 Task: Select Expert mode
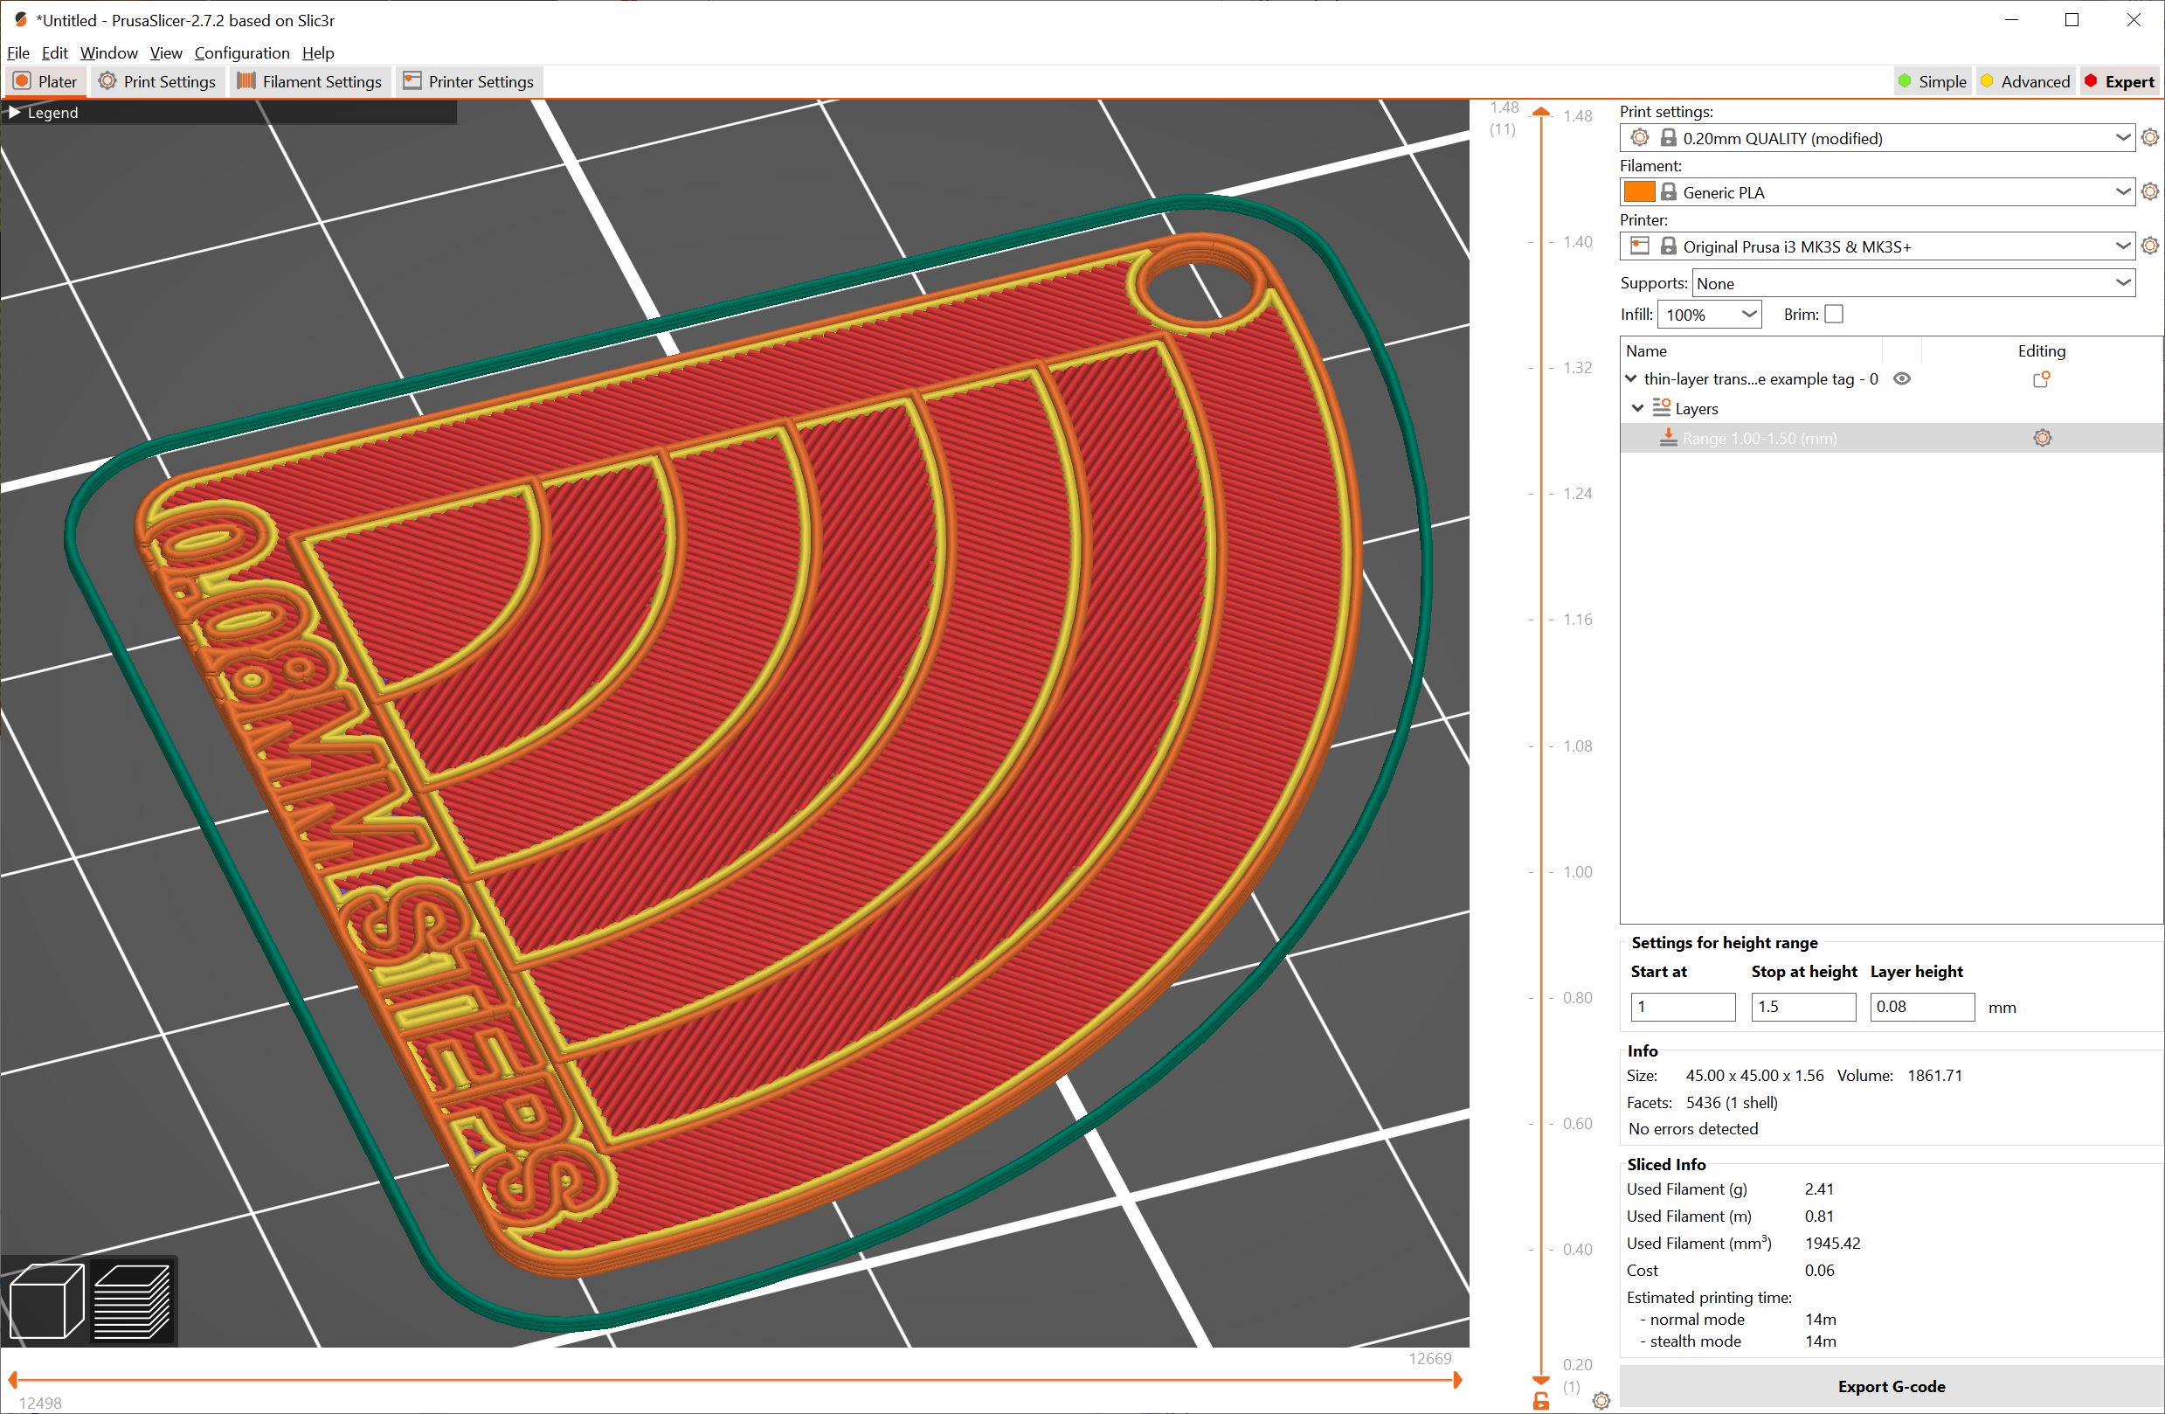2120,82
